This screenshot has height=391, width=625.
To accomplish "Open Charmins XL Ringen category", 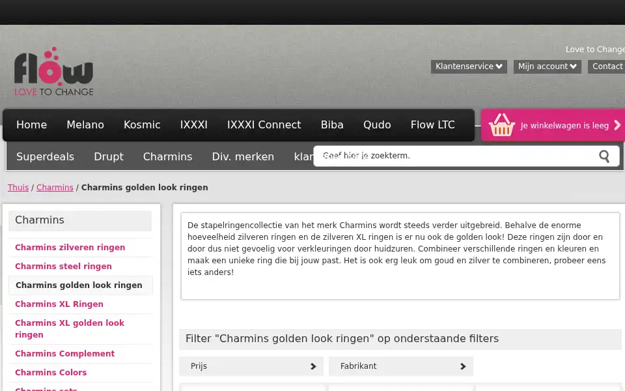I will 59,304.
